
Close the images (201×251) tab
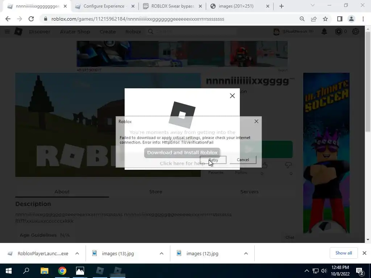tap(268, 7)
